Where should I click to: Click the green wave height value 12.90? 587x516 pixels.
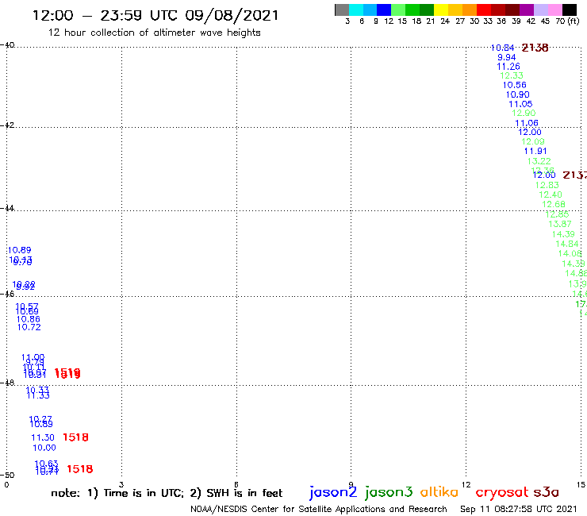pyautogui.click(x=524, y=114)
